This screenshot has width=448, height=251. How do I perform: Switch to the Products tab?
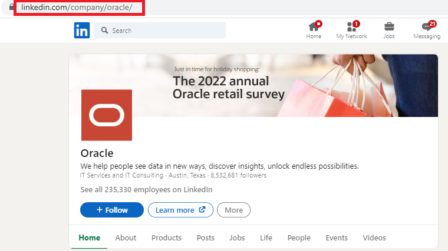167,237
